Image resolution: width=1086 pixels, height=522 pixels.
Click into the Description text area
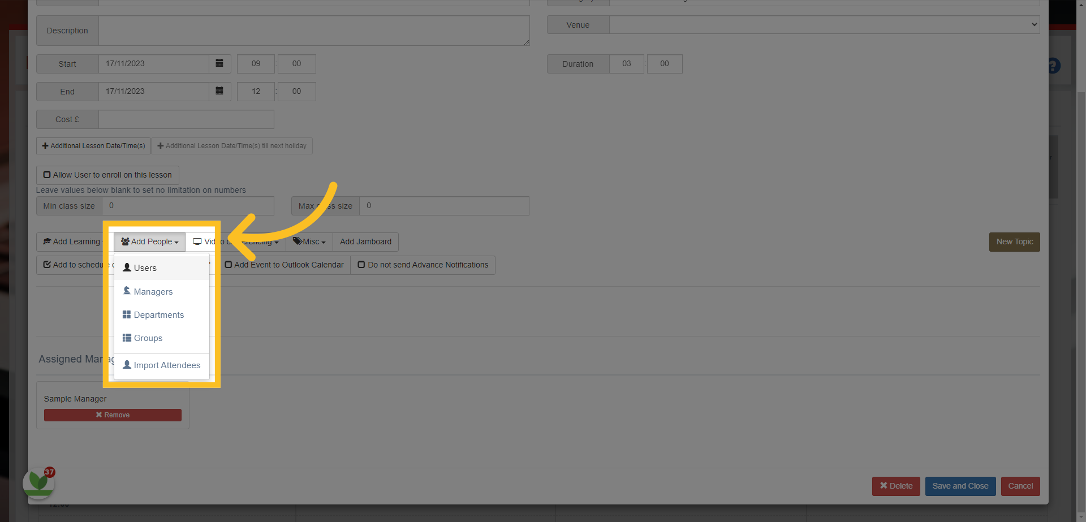(314, 31)
